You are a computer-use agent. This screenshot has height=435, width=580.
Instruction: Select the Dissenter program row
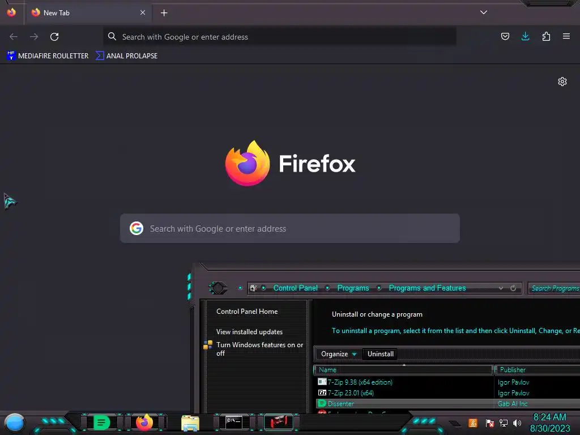(x=449, y=403)
